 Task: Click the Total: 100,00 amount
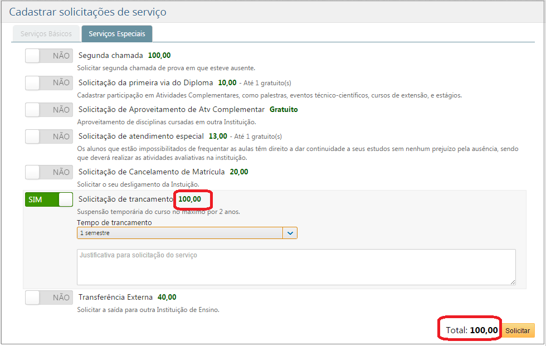(x=469, y=330)
